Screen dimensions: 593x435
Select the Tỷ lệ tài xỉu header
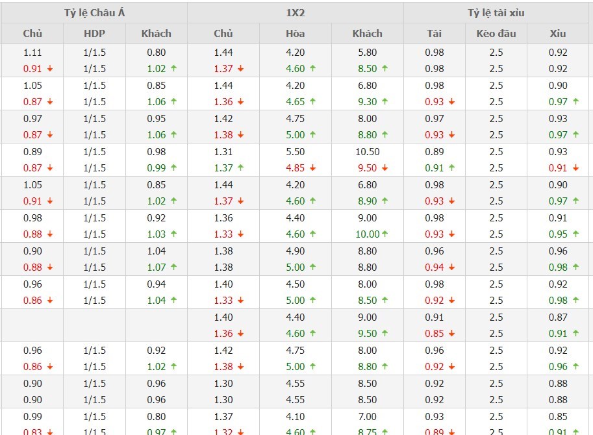click(x=496, y=12)
